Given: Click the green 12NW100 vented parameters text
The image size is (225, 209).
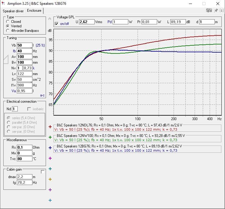Looking at the screenshot, I should pos(116,140).
